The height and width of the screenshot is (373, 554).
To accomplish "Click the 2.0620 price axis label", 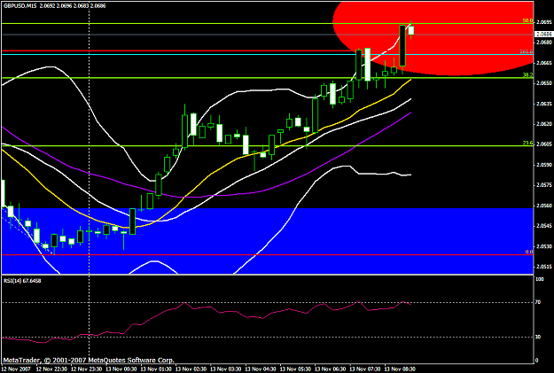I will click(544, 124).
